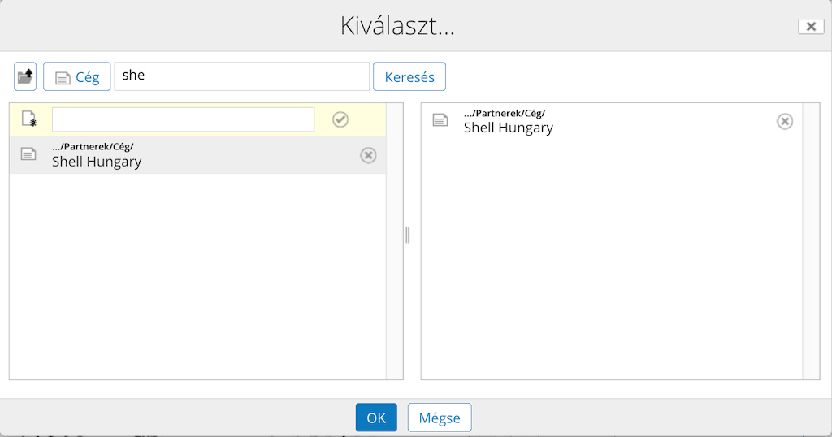
Task: Click document icon beside left Shell Hungary
Action: point(28,154)
